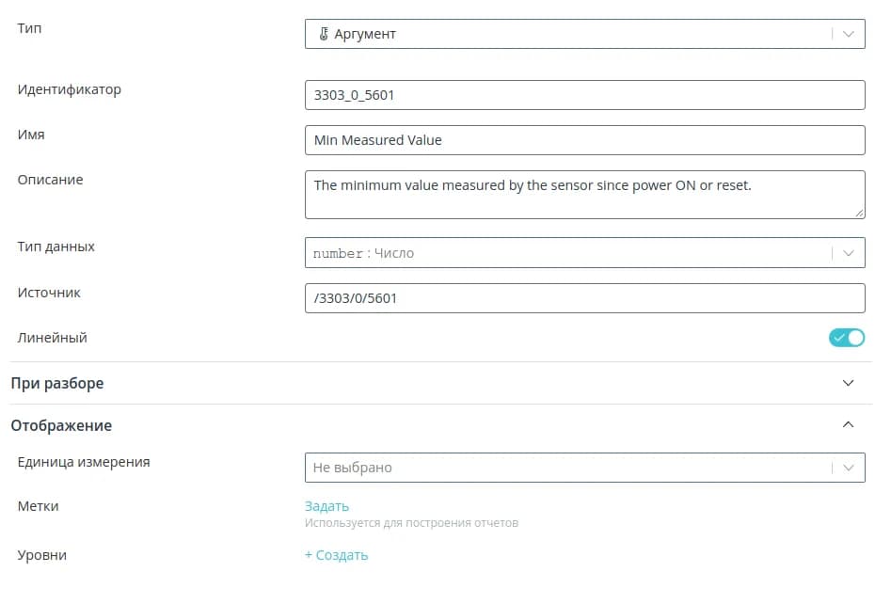Select the Аргумент type combo box
Image resolution: width=891 pixels, height=604 pixels.
565,34
